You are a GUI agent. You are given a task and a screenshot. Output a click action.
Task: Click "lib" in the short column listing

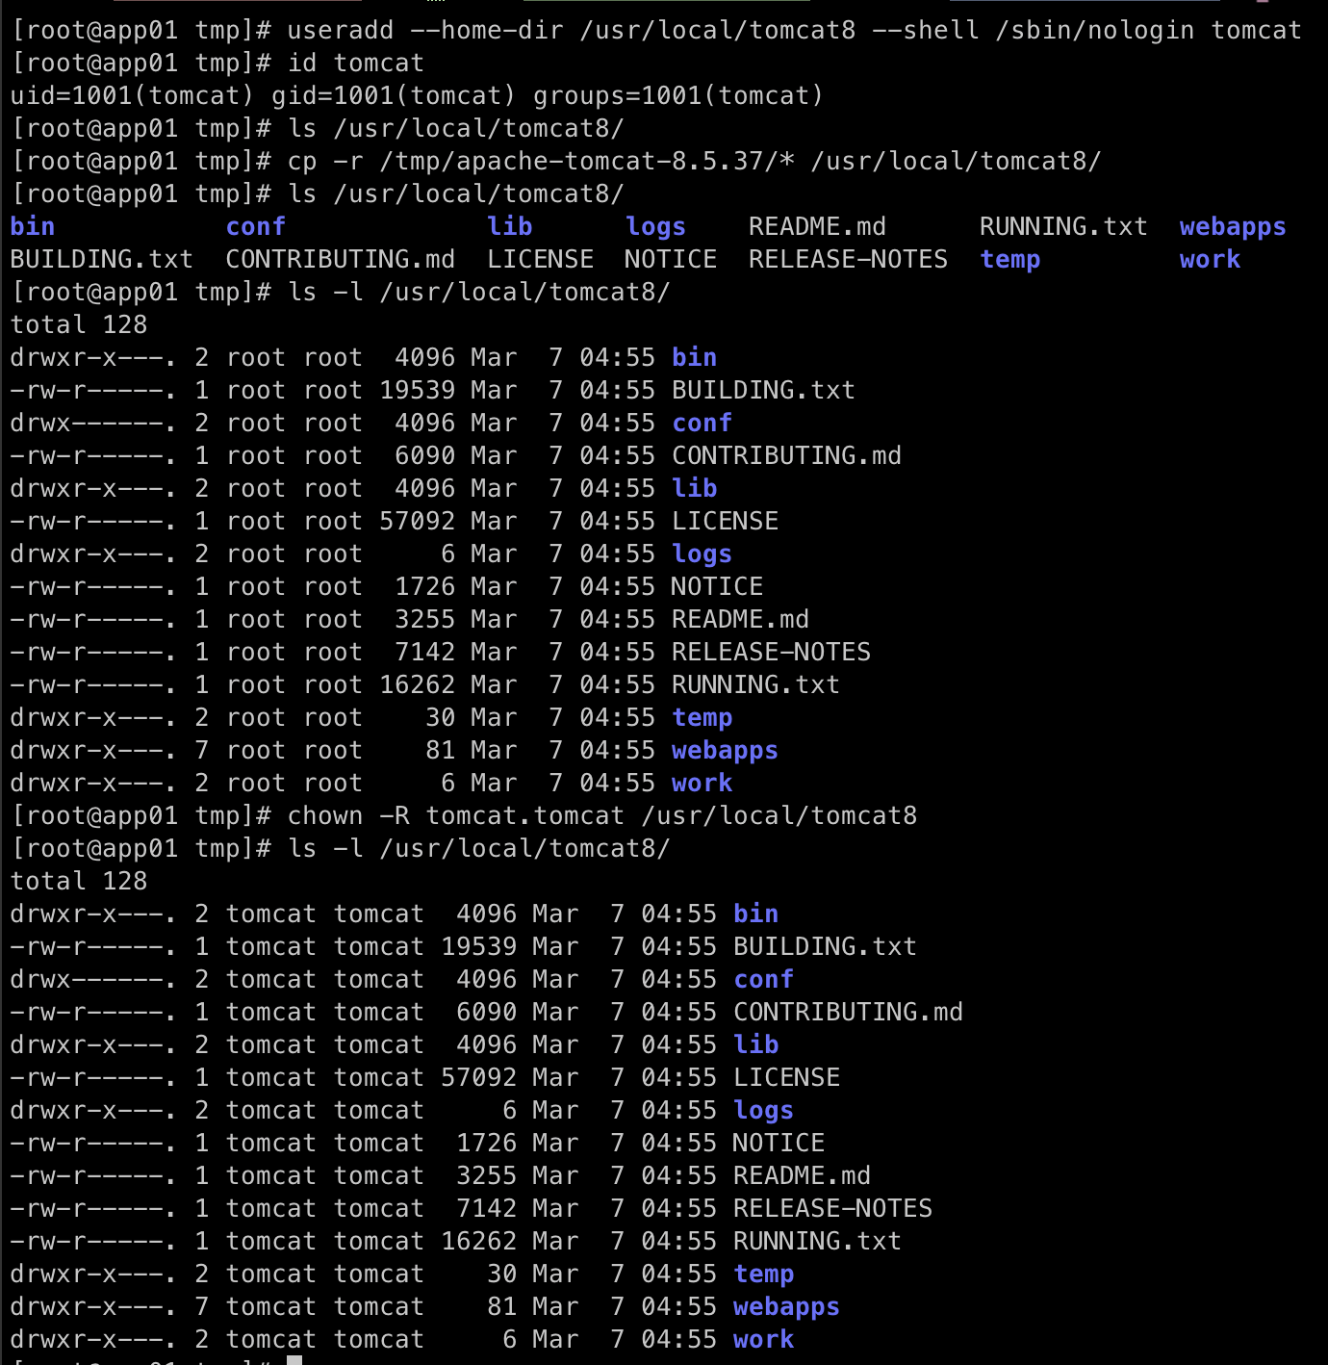coord(510,227)
